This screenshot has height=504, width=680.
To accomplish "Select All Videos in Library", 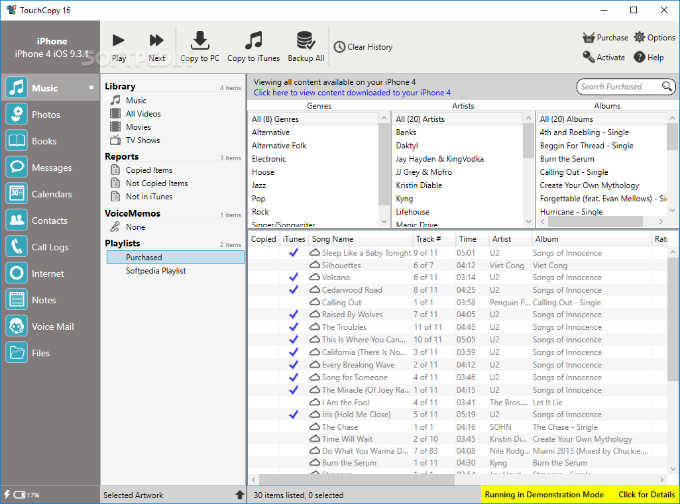I will 143,113.
